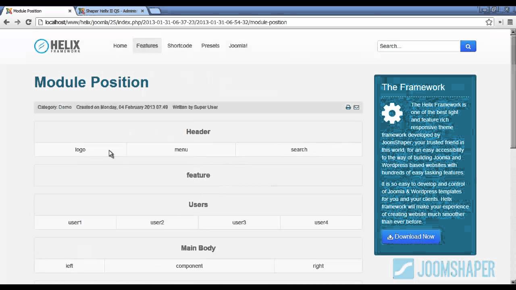Click the 'user4' position cell
Image resolution: width=516 pixels, height=290 pixels.
[x=321, y=222]
